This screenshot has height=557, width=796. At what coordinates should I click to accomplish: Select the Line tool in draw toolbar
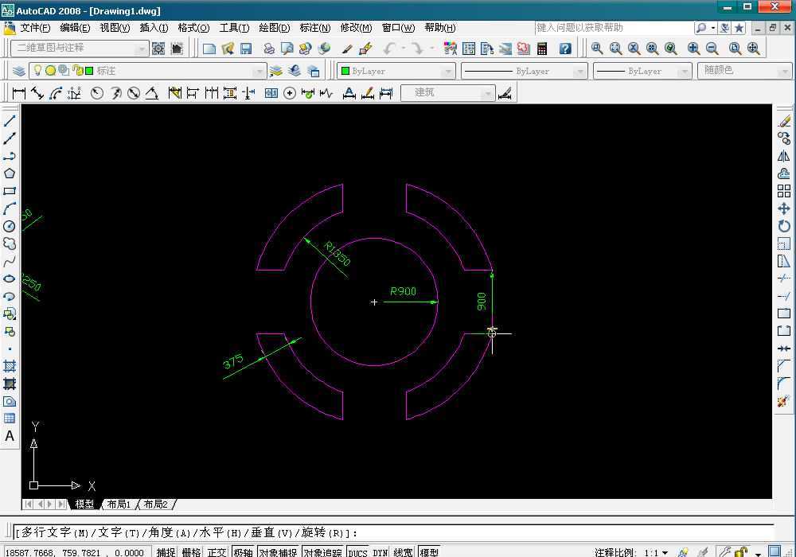tap(10, 121)
